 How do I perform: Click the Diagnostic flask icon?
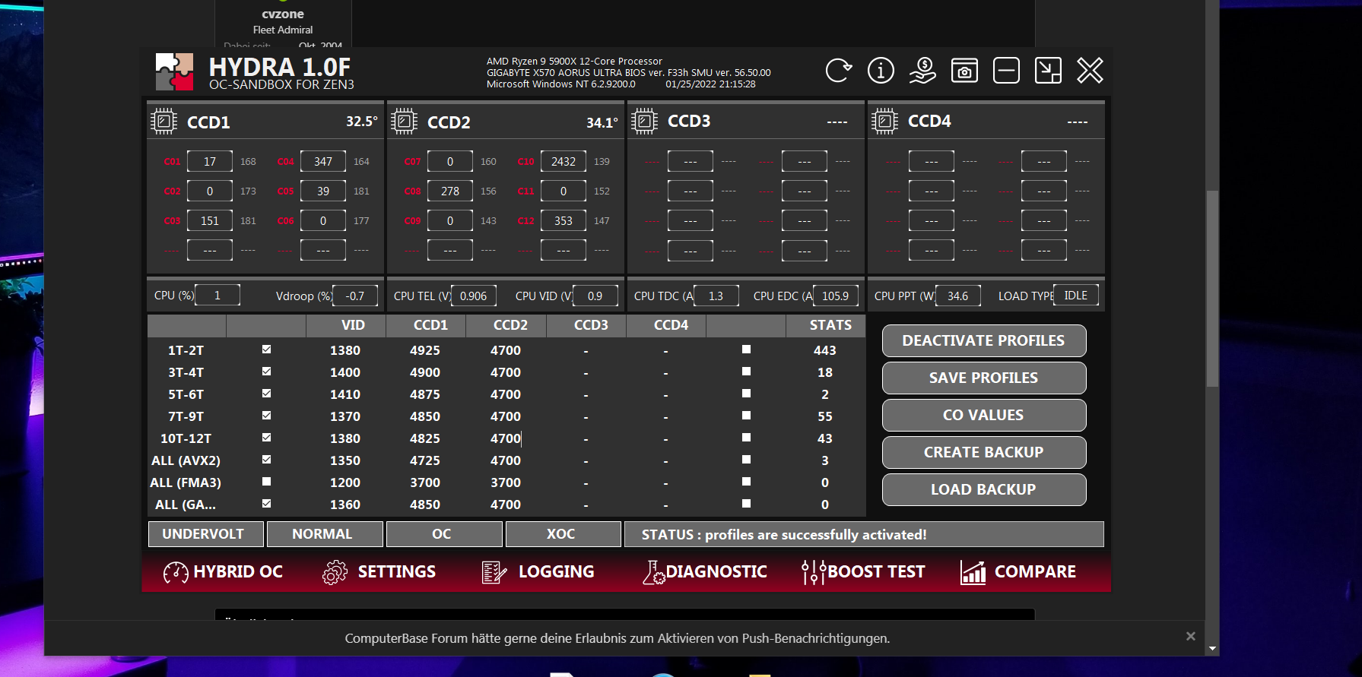(653, 572)
